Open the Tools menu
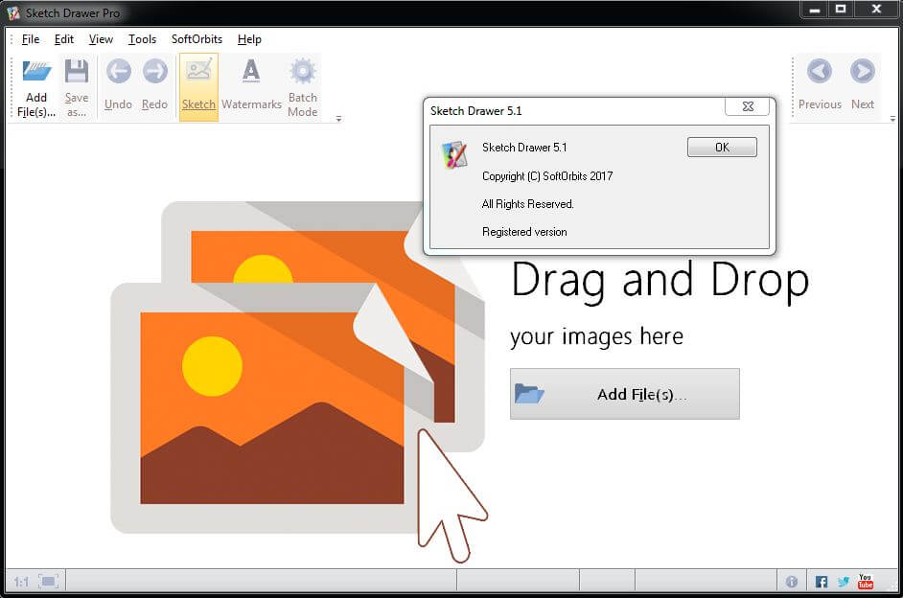This screenshot has height=598, width=903. click(x=142, y=39)
